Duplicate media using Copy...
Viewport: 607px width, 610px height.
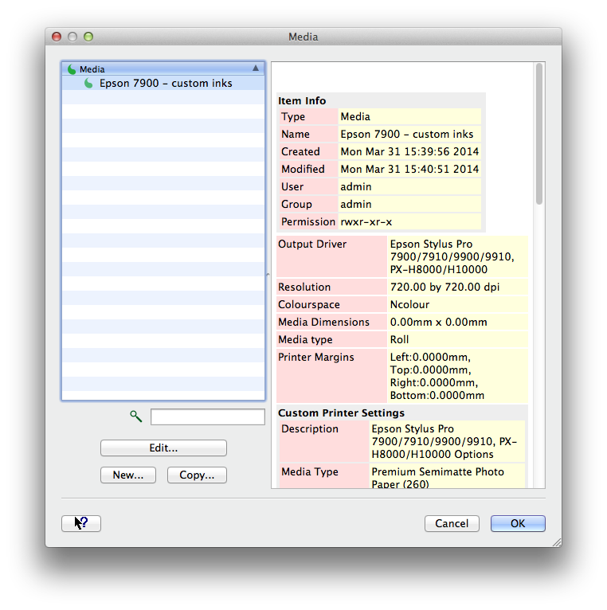197,475
